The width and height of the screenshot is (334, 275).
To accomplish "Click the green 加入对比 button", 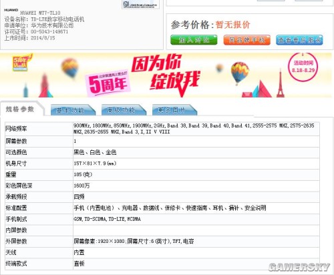I will pyautogui.click(x=194, y=40).
